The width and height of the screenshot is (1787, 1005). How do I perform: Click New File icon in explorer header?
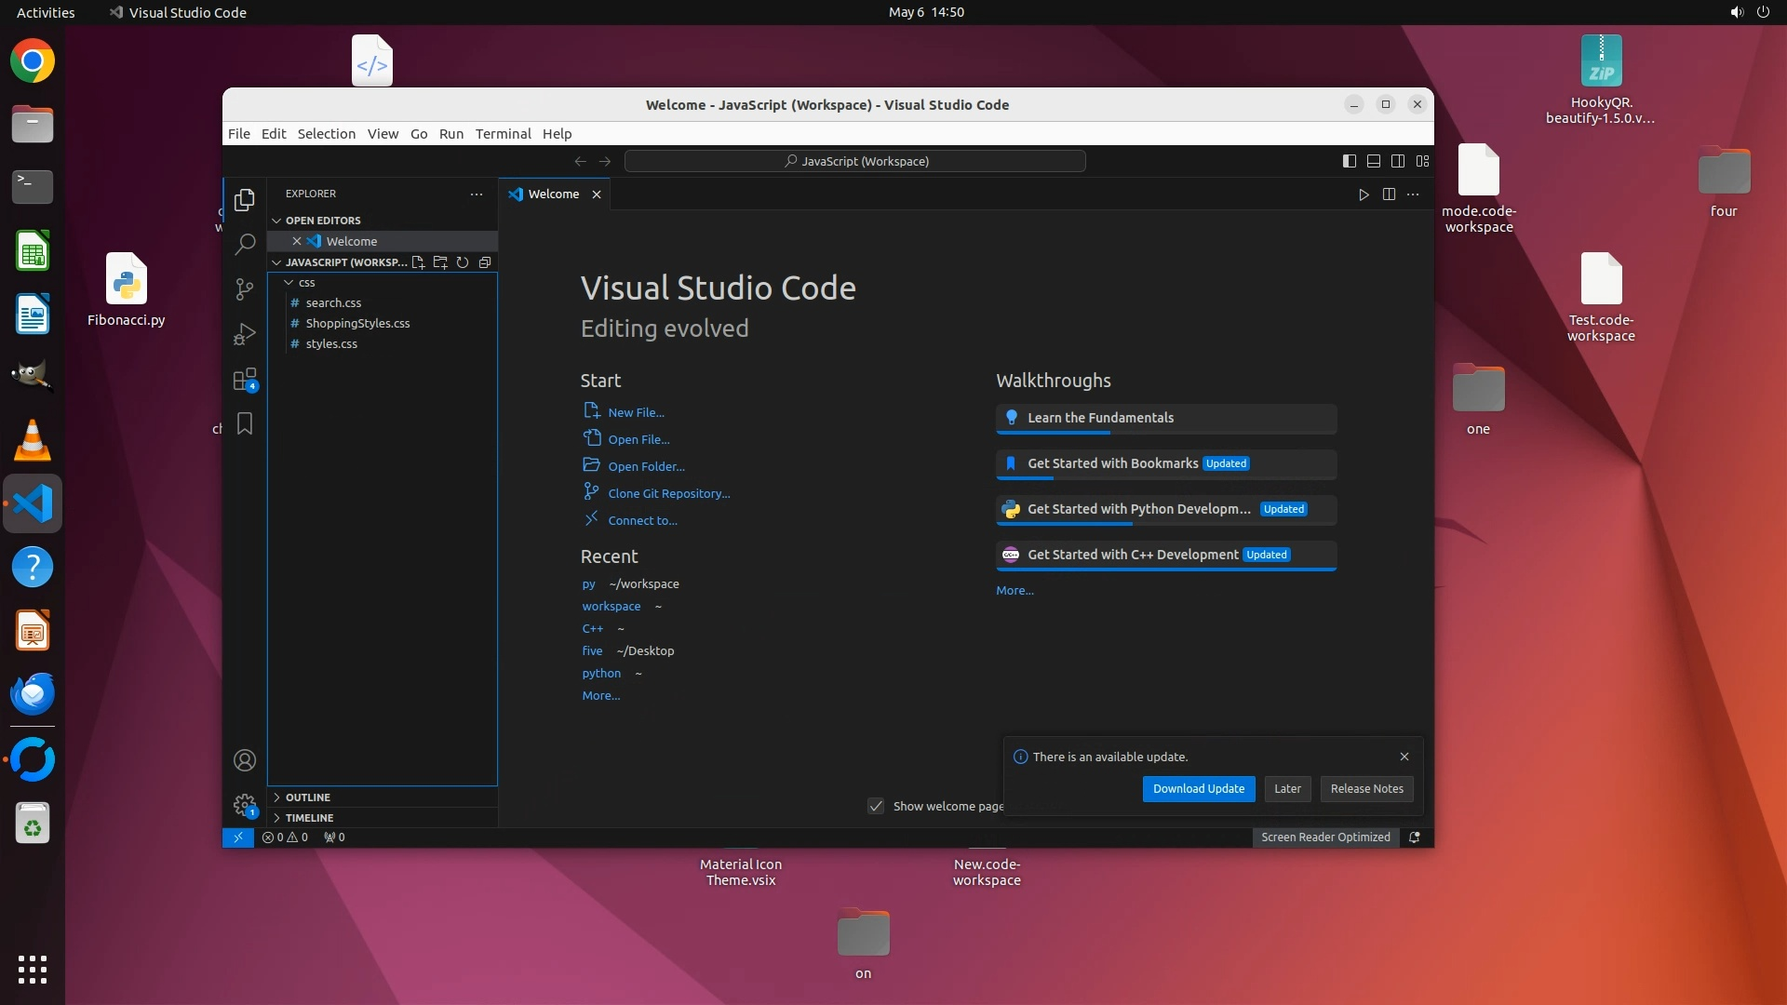pos(418,262)
